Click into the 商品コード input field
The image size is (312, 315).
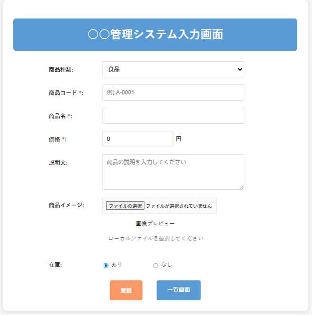click(x=173, y=93)
